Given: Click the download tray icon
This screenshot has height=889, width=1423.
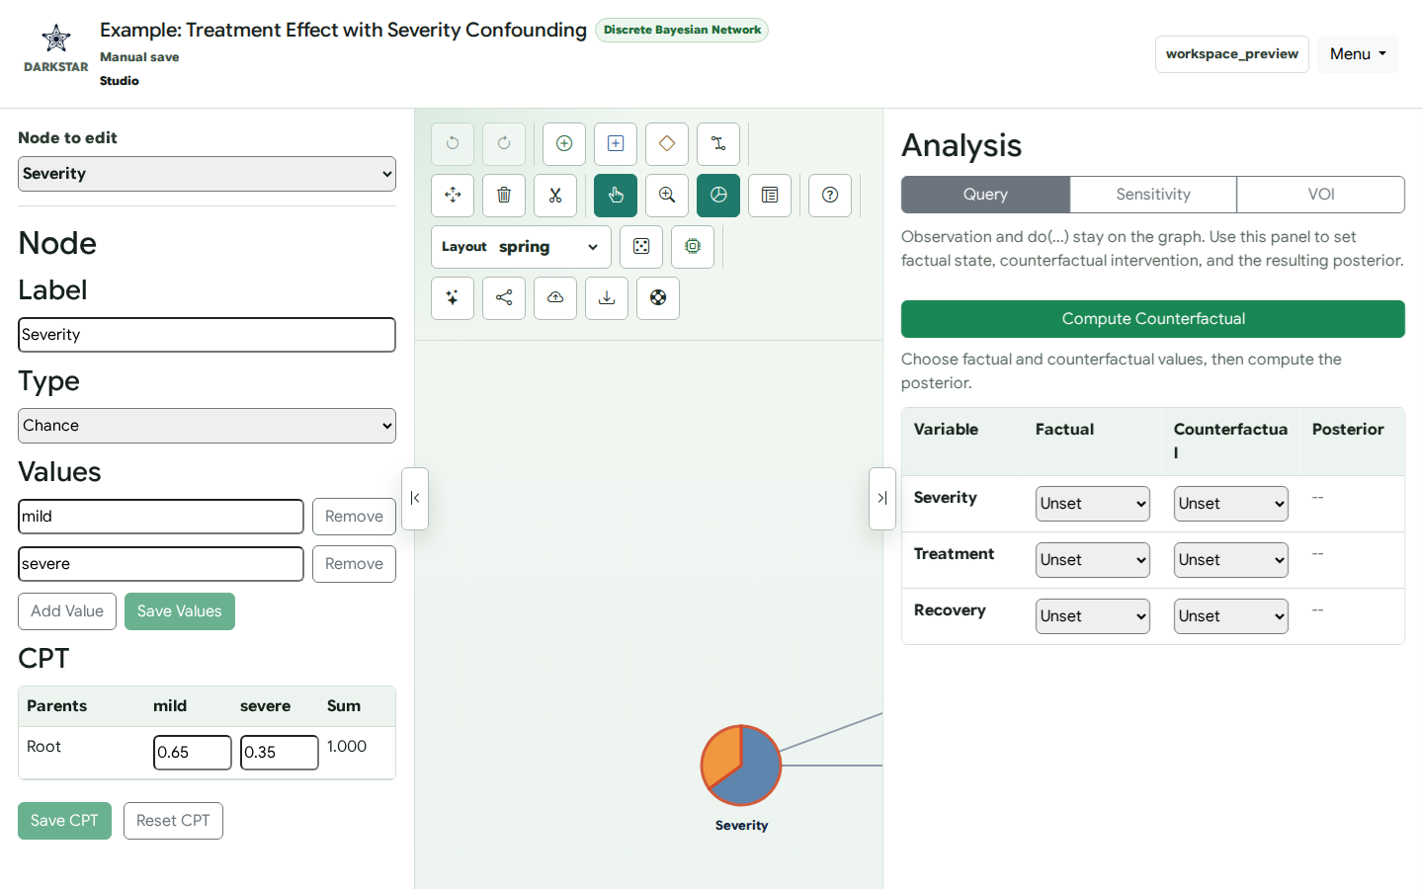Looking at the screenshot, I should [607, 298].
